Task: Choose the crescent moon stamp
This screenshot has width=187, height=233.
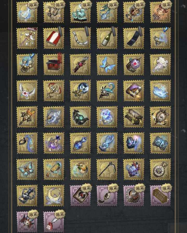Action: tap(54, 196)
